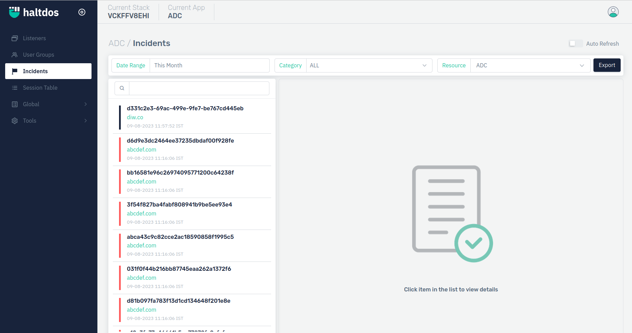Open the user profile avatar
Image resolution: width=632 pixels, height=333 pixels.
[613, 12]
